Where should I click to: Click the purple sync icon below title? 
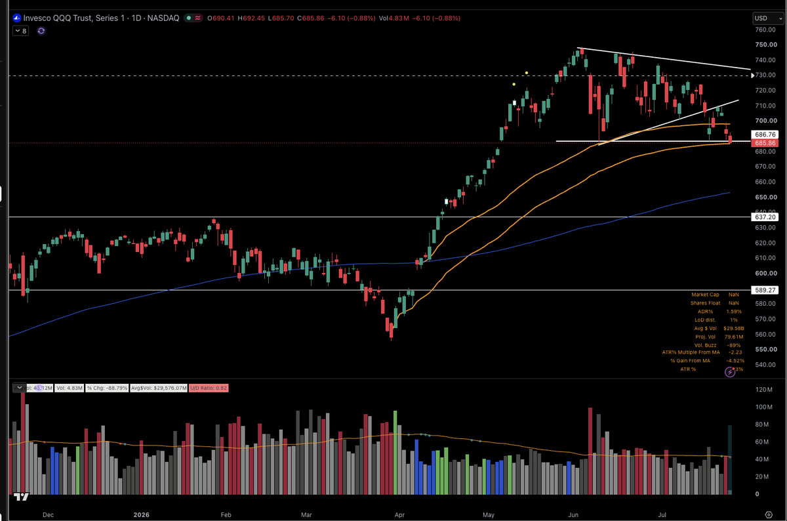click(41, 31)
